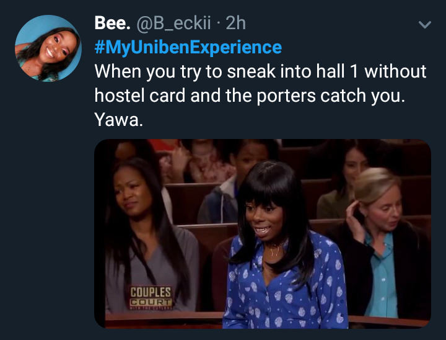Click the word "without" in the tweet
This screenshot has height=340, width=446.
click(x=395, y=71)
